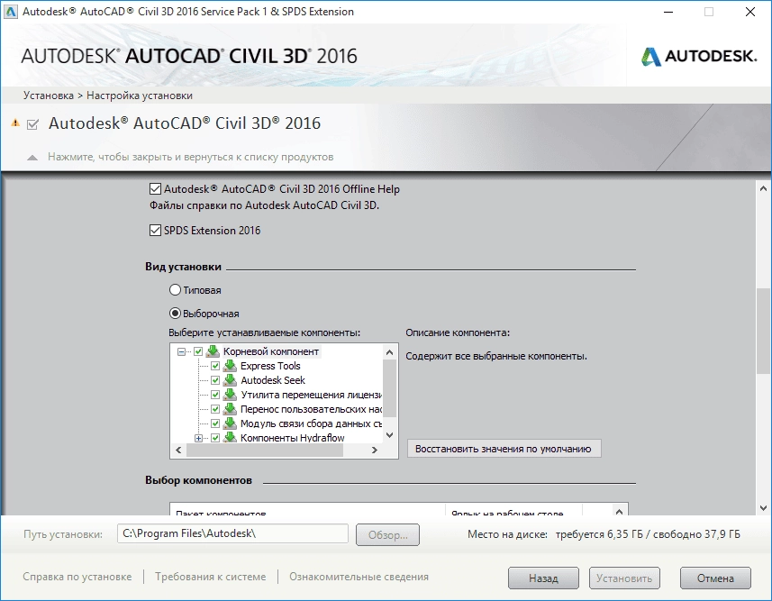Screen dimensions: 772x601
Task: Click component tree scroll down arrow
Action: (x=389, y=435)
